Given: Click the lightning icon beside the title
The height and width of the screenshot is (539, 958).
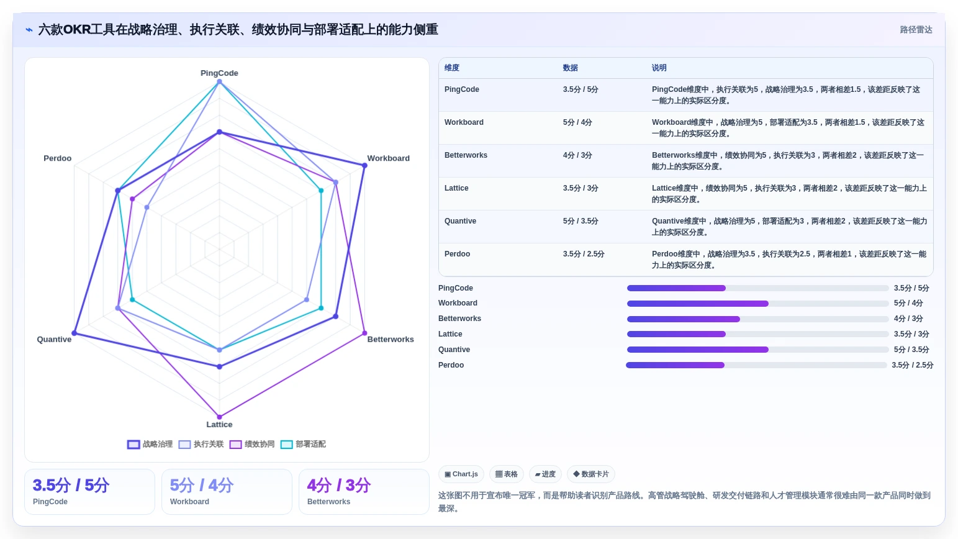Looking at the screenshot, I should pos(29,30).
